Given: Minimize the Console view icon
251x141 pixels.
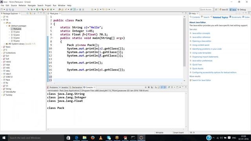Looking at the screenshot, I should pyautogui.click(x=183, y=87).
